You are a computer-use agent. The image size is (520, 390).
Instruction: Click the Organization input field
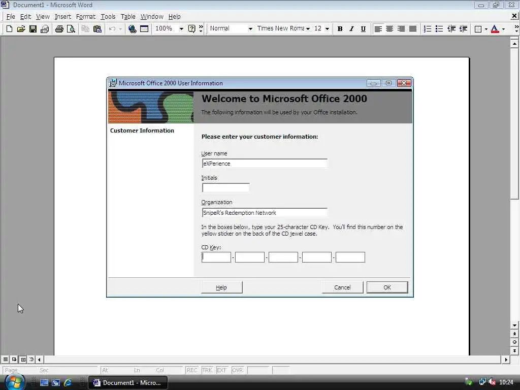pos(265,213)
